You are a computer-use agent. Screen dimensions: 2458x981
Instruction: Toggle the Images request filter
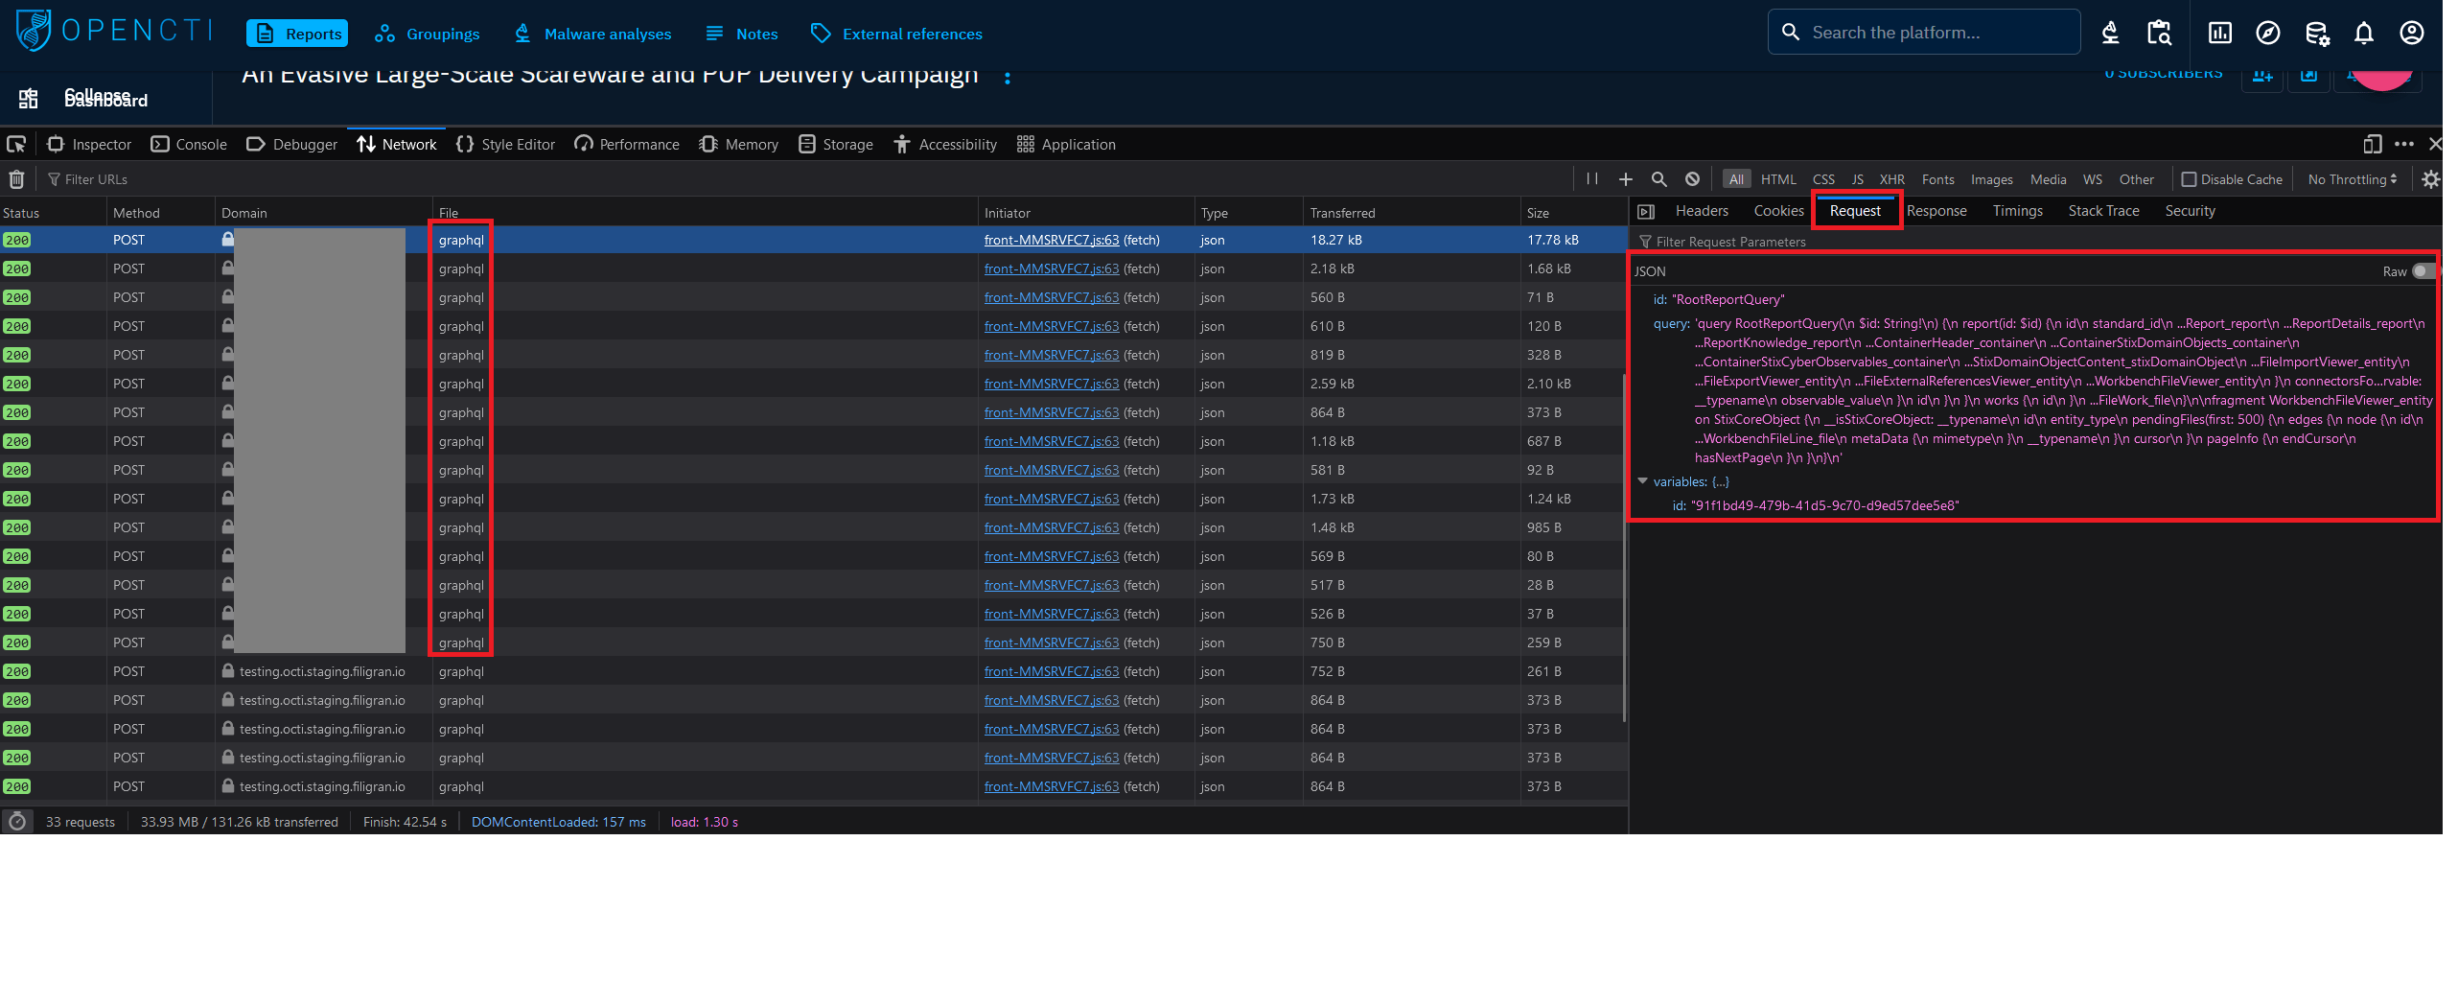(x=1991, y=179)
